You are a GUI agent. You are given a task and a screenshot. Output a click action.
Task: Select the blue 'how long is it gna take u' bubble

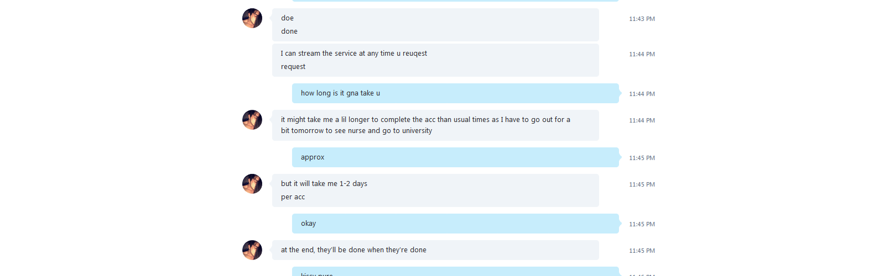[x=455, y=93]
